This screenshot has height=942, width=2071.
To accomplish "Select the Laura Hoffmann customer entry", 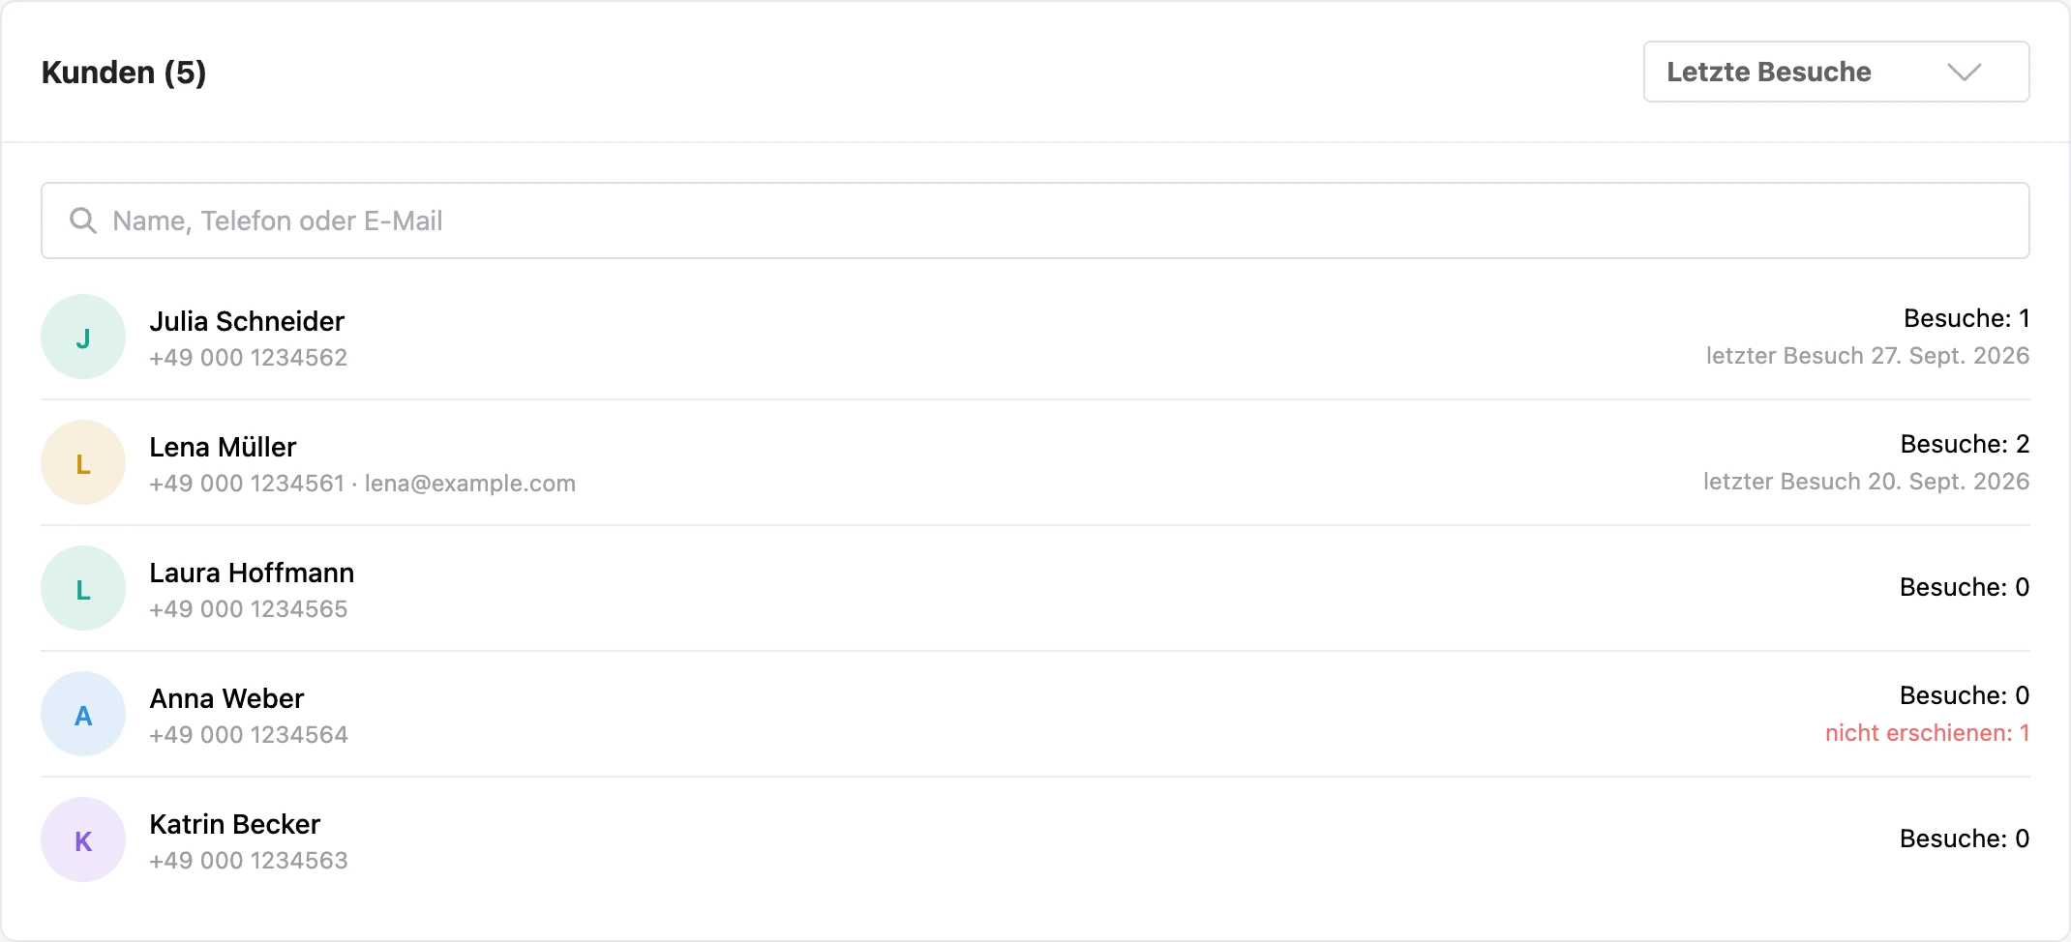I will 1035,588.
